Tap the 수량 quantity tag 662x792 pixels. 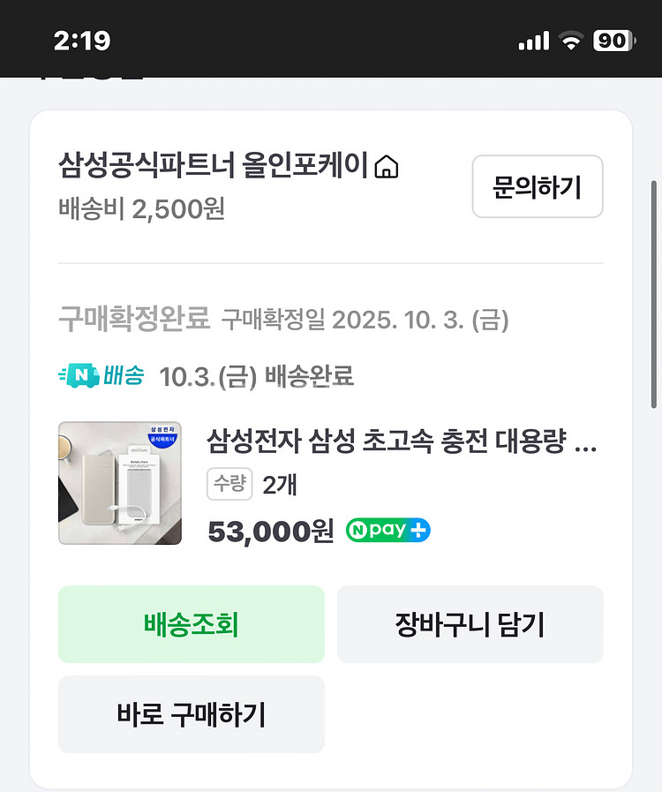pyautogui.click(x=229, y=484)
